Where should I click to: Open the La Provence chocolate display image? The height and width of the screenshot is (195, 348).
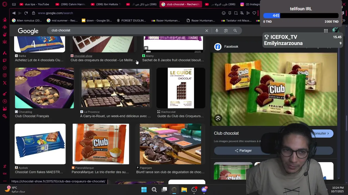point(116,88)
